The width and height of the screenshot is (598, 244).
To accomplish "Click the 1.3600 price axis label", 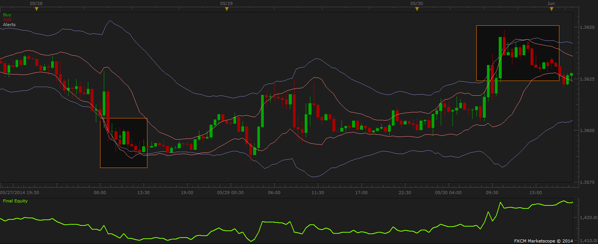I will click(x=587, y=131).
